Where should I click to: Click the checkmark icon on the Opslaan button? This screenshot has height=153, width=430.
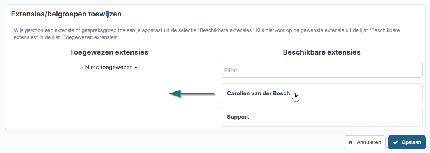[x=395, y=142]
